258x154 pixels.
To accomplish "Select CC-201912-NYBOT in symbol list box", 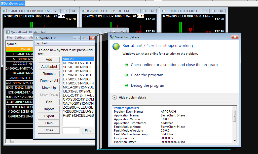I will pyautogui.click(x=78, y=71).
